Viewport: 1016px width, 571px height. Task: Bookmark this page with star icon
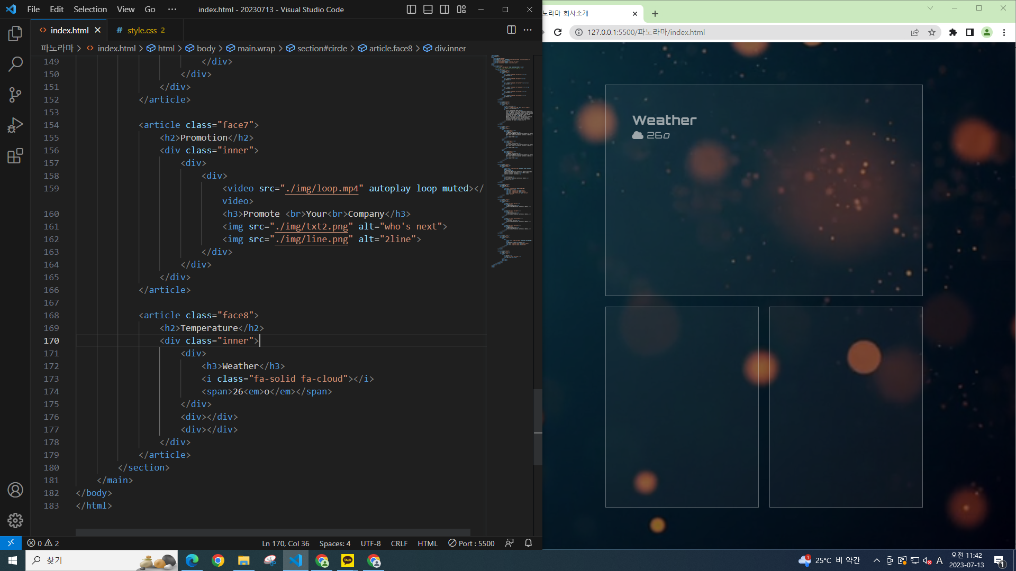point(932,32)
